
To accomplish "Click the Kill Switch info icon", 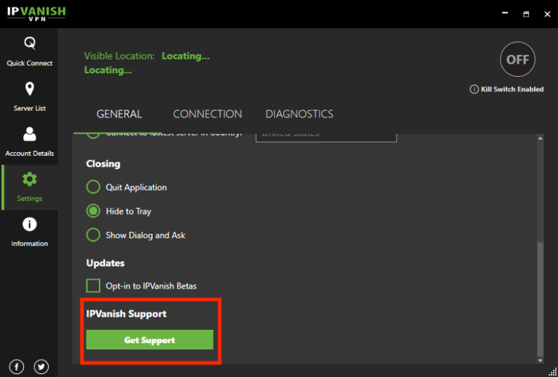I will [474, 89].
